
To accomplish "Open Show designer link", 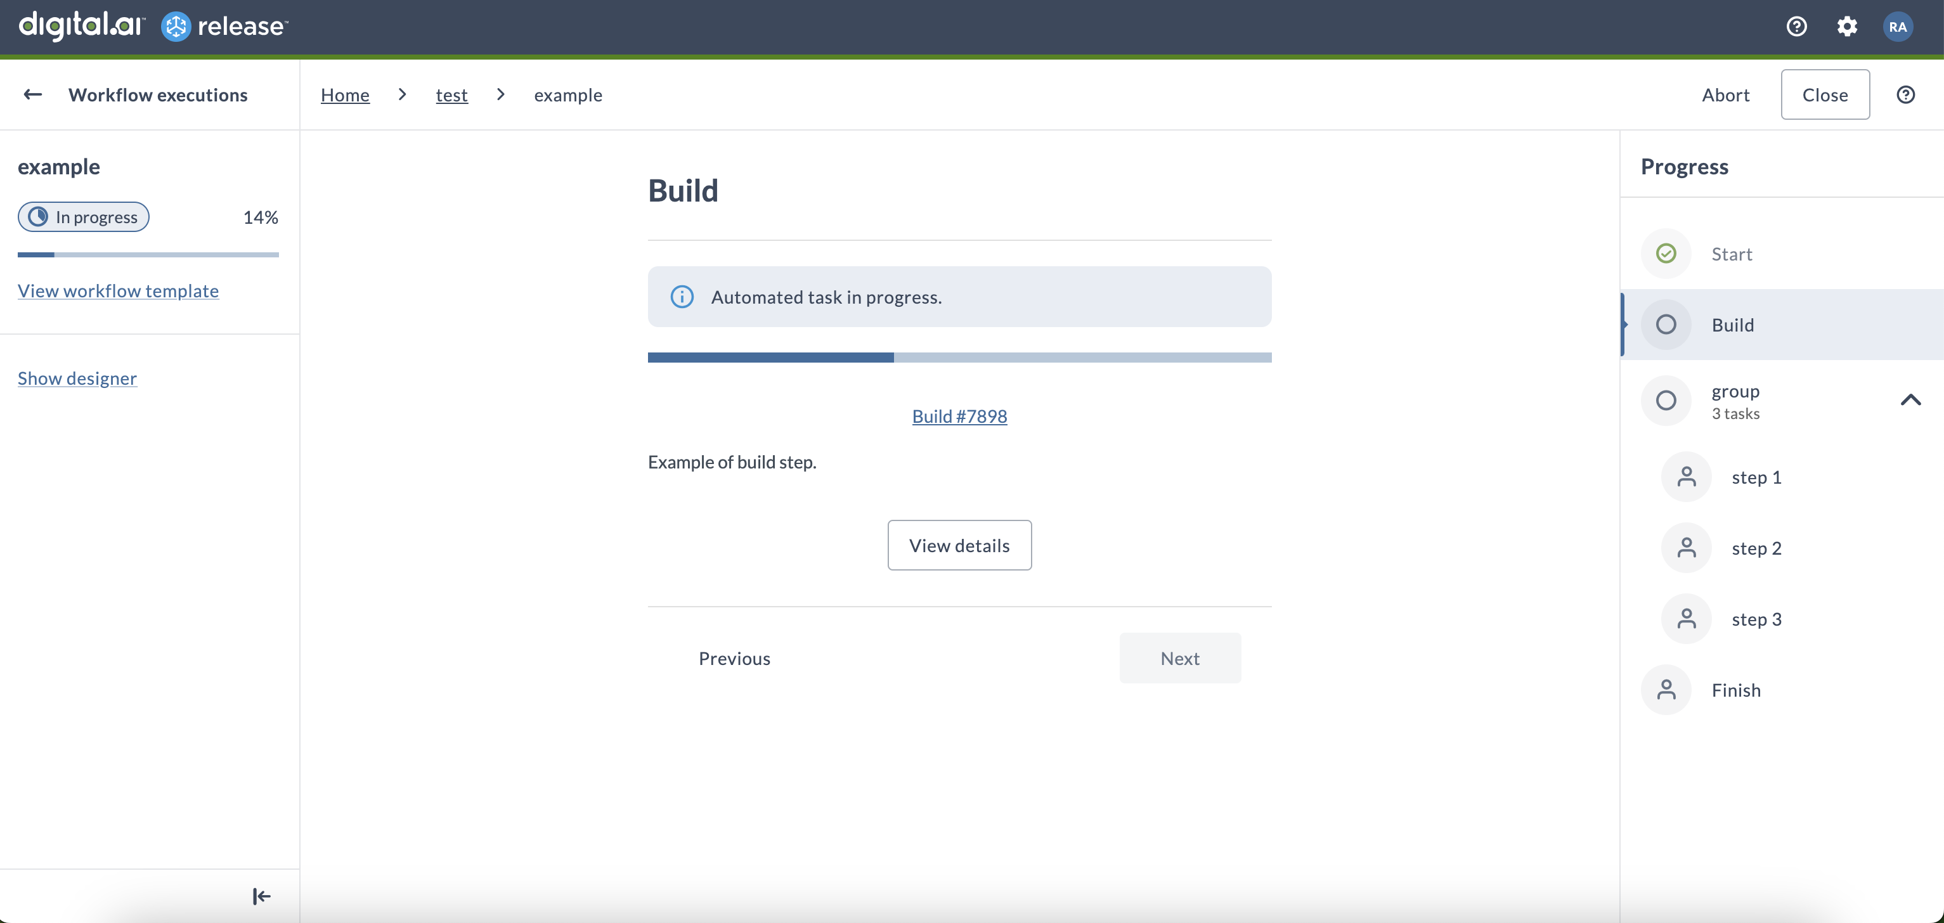I will coord(77,378).
